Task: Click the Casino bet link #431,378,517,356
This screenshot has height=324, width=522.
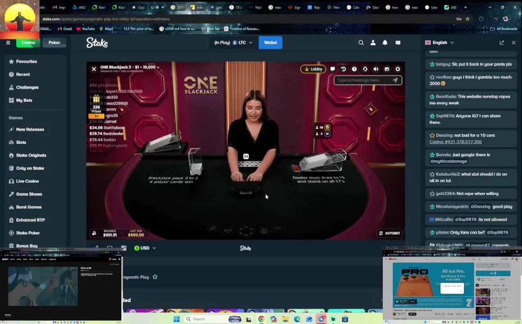Action: coord(455,142)
